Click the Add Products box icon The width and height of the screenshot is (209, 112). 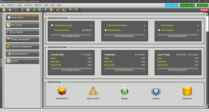62,91
